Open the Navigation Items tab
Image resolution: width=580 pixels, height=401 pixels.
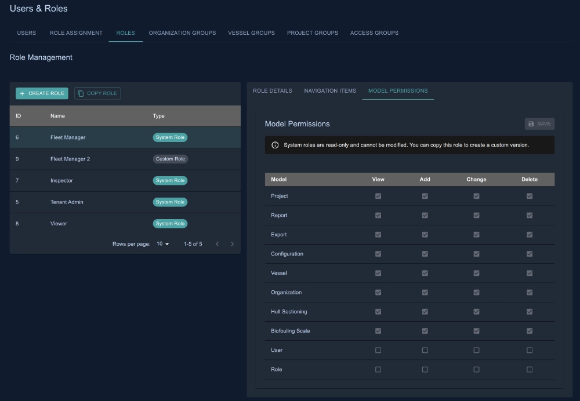pos(330,91)
